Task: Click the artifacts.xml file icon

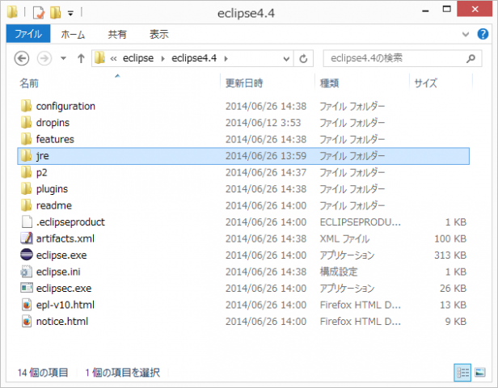Action: pos(27,238)
